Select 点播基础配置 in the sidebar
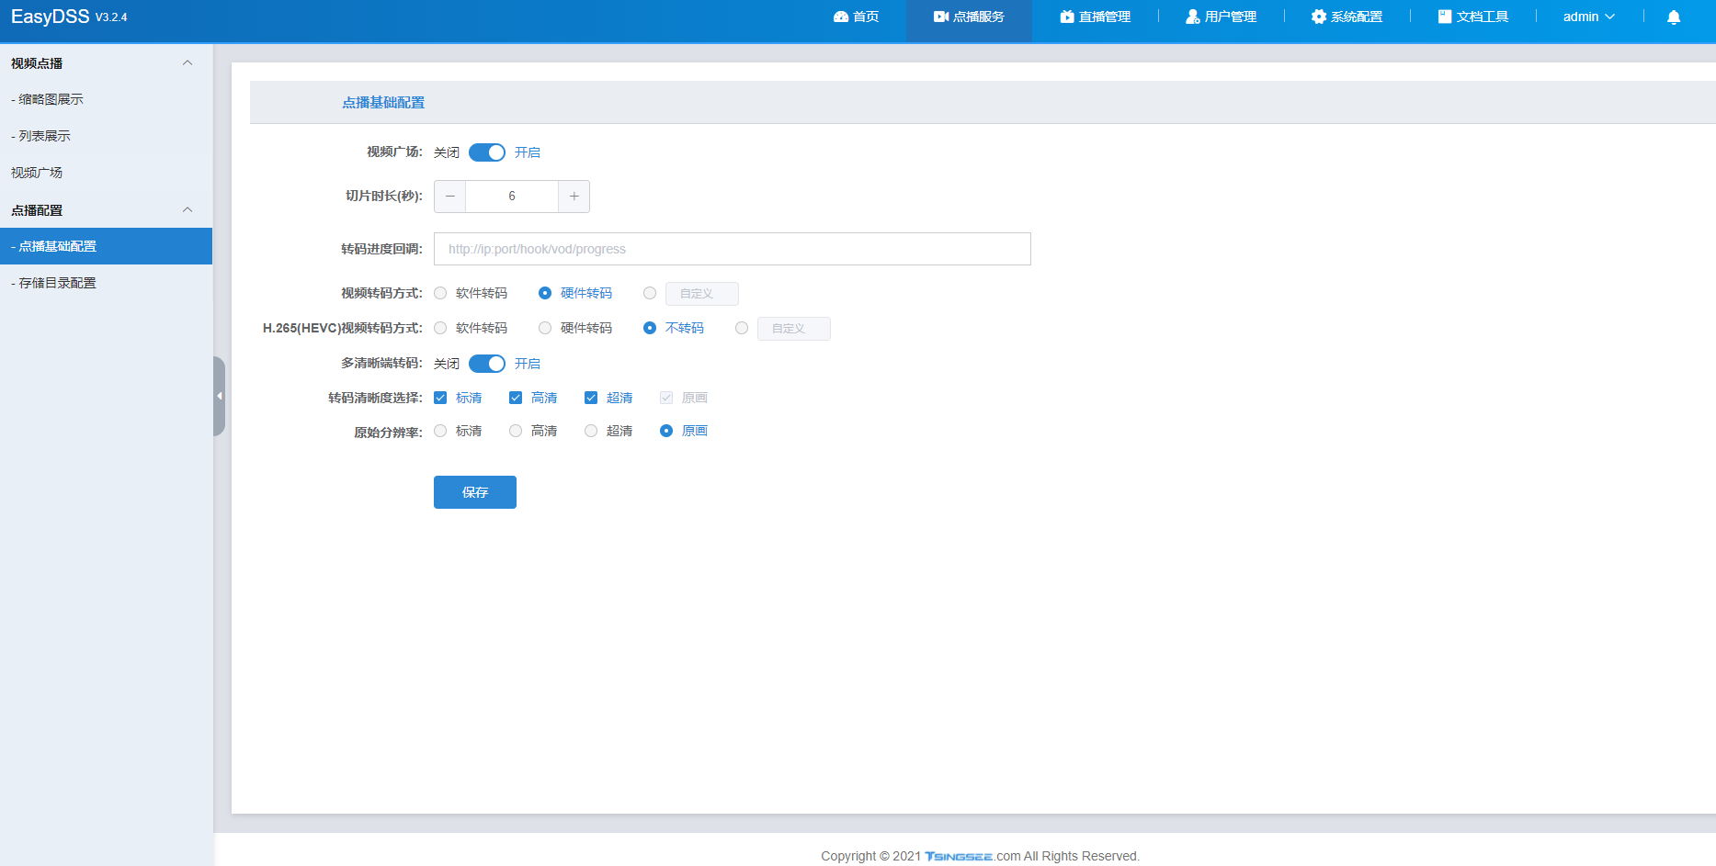Image resolution: width=1716 pixels, height=866 pixels. click(x=106, y=246)
